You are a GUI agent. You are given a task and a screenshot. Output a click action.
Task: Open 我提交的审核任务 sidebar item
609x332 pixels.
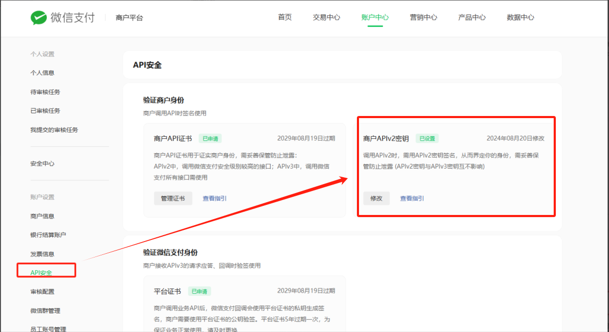click(54, 130)
